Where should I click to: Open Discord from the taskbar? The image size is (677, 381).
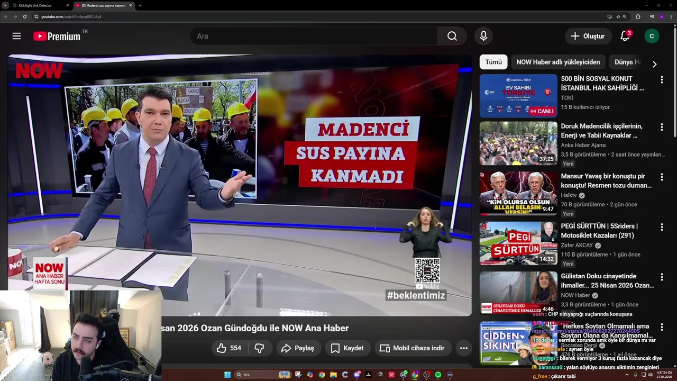[x=356, y=375]
